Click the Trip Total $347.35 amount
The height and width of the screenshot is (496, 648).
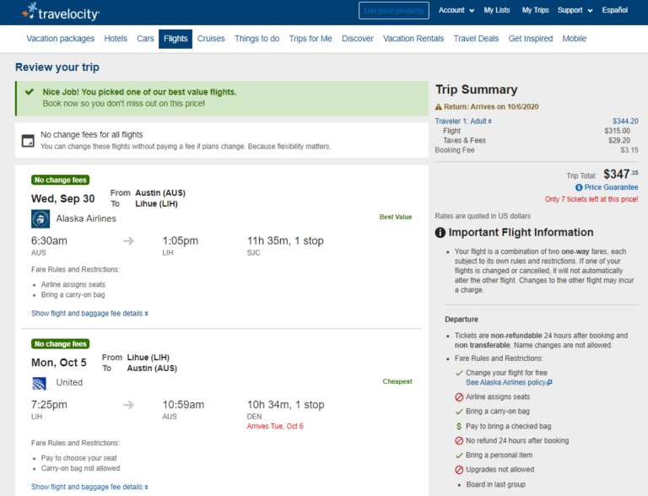(621, 174)
